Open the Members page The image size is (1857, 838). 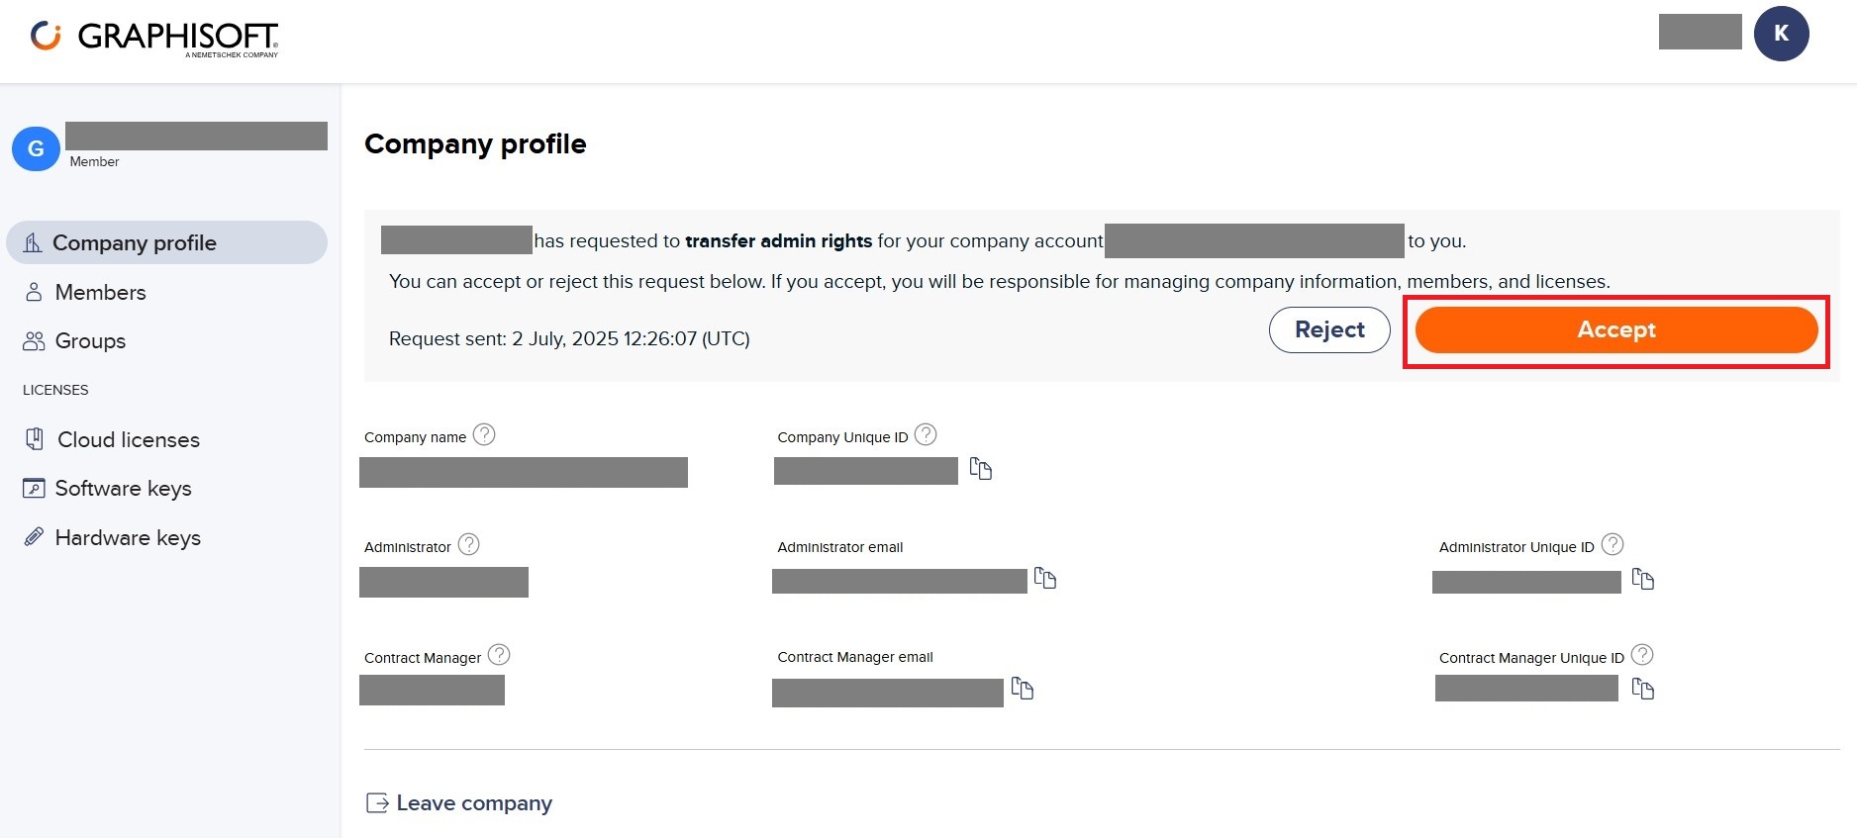100,293
